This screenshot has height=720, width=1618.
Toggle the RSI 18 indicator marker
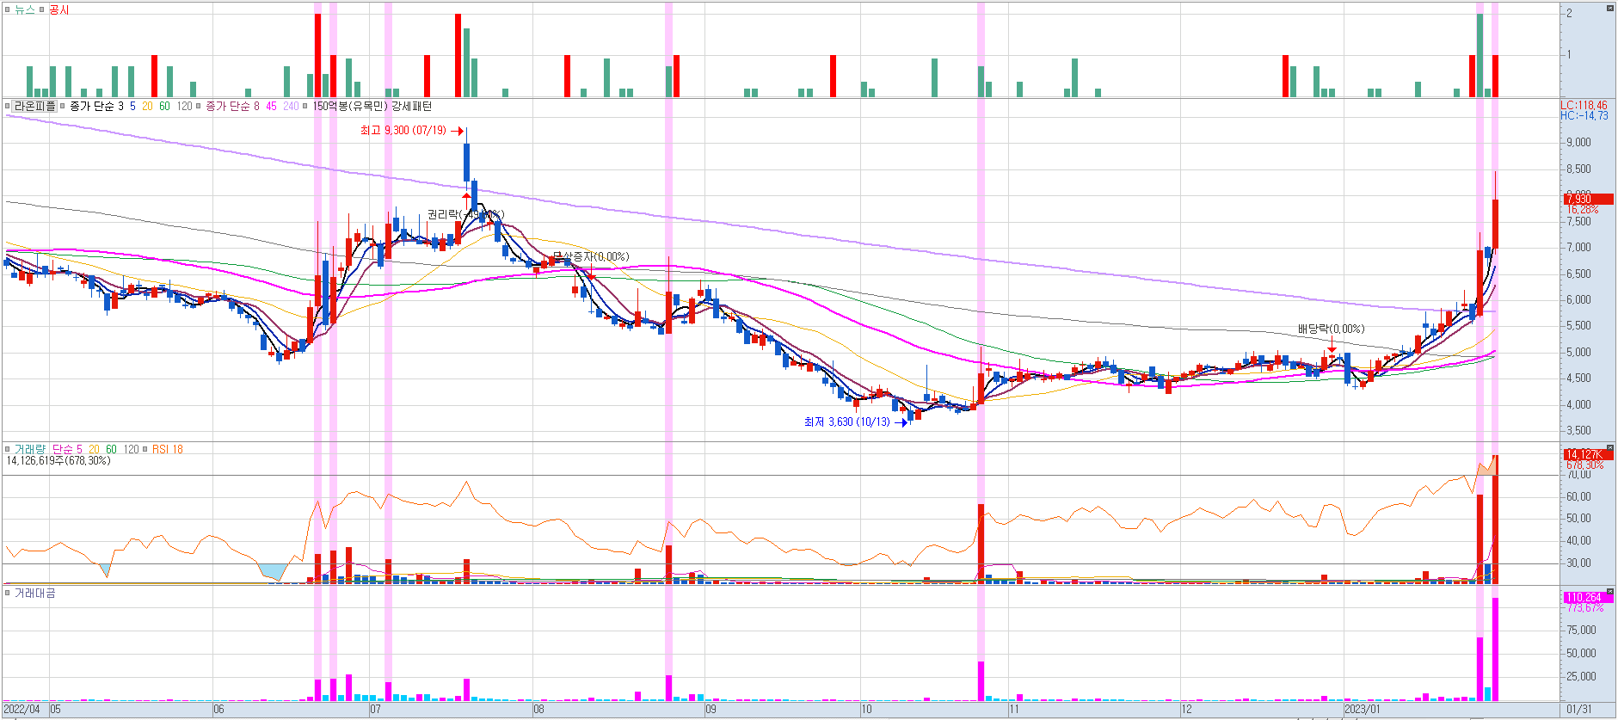coord(145,449)
